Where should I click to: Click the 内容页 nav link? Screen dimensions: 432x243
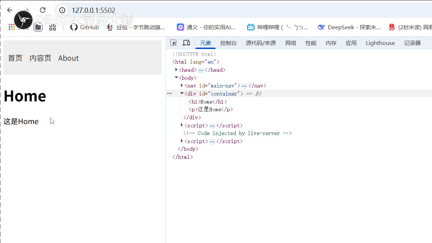41,58
